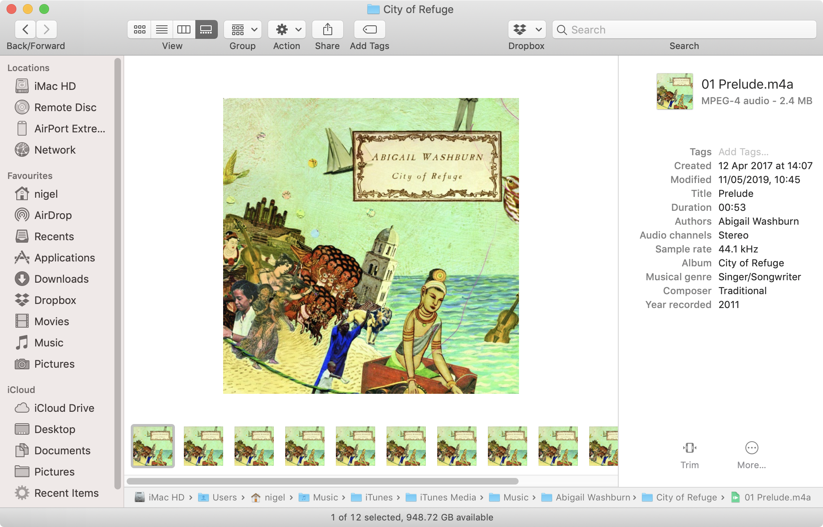Click Add Tags… in the preview panel
This screenshot has height=527, width=823.
pos(743,152)
